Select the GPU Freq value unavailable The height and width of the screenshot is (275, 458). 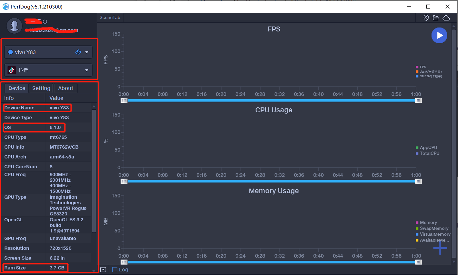point(63,238)
